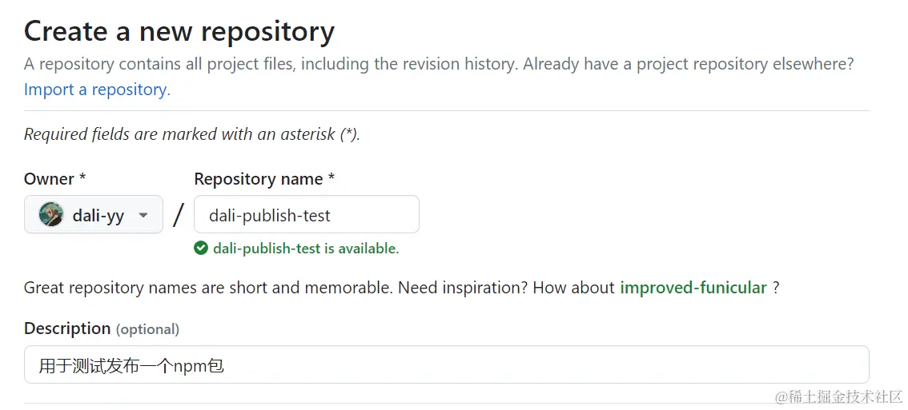Click the required fields asterisk notice
The height and width of the screenshot is (410, 908).
192,134
